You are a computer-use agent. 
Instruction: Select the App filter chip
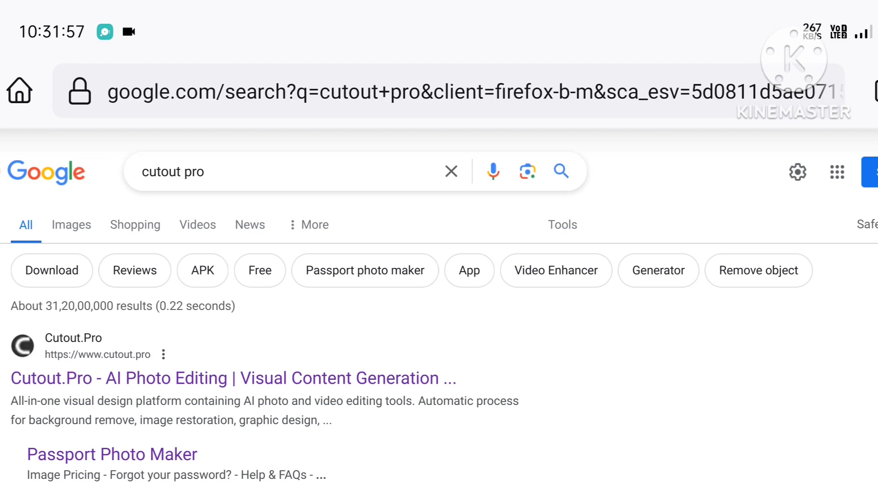pyautogui.click(x=469, y=270)
